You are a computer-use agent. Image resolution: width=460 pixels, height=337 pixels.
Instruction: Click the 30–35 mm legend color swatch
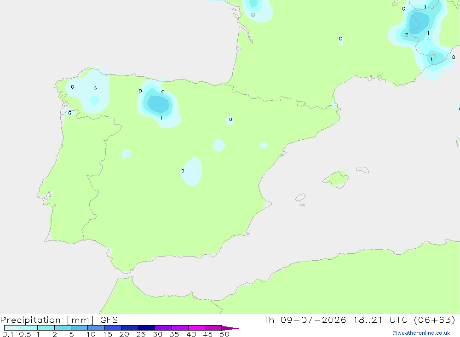point(163,328)
